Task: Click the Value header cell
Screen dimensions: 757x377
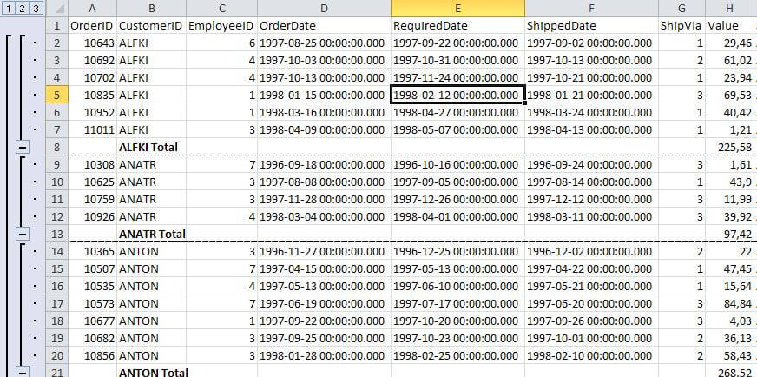Action: [730, 25]
